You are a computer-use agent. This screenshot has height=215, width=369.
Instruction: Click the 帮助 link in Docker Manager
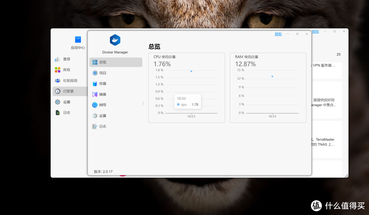click(278, 34)
